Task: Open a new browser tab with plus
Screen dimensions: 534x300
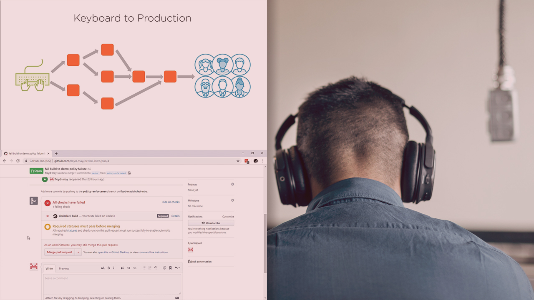Action: coord(56,153)
